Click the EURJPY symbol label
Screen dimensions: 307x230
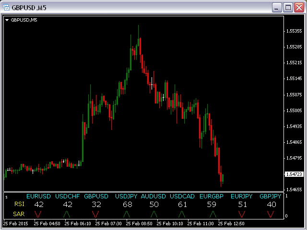pos(241,196)
